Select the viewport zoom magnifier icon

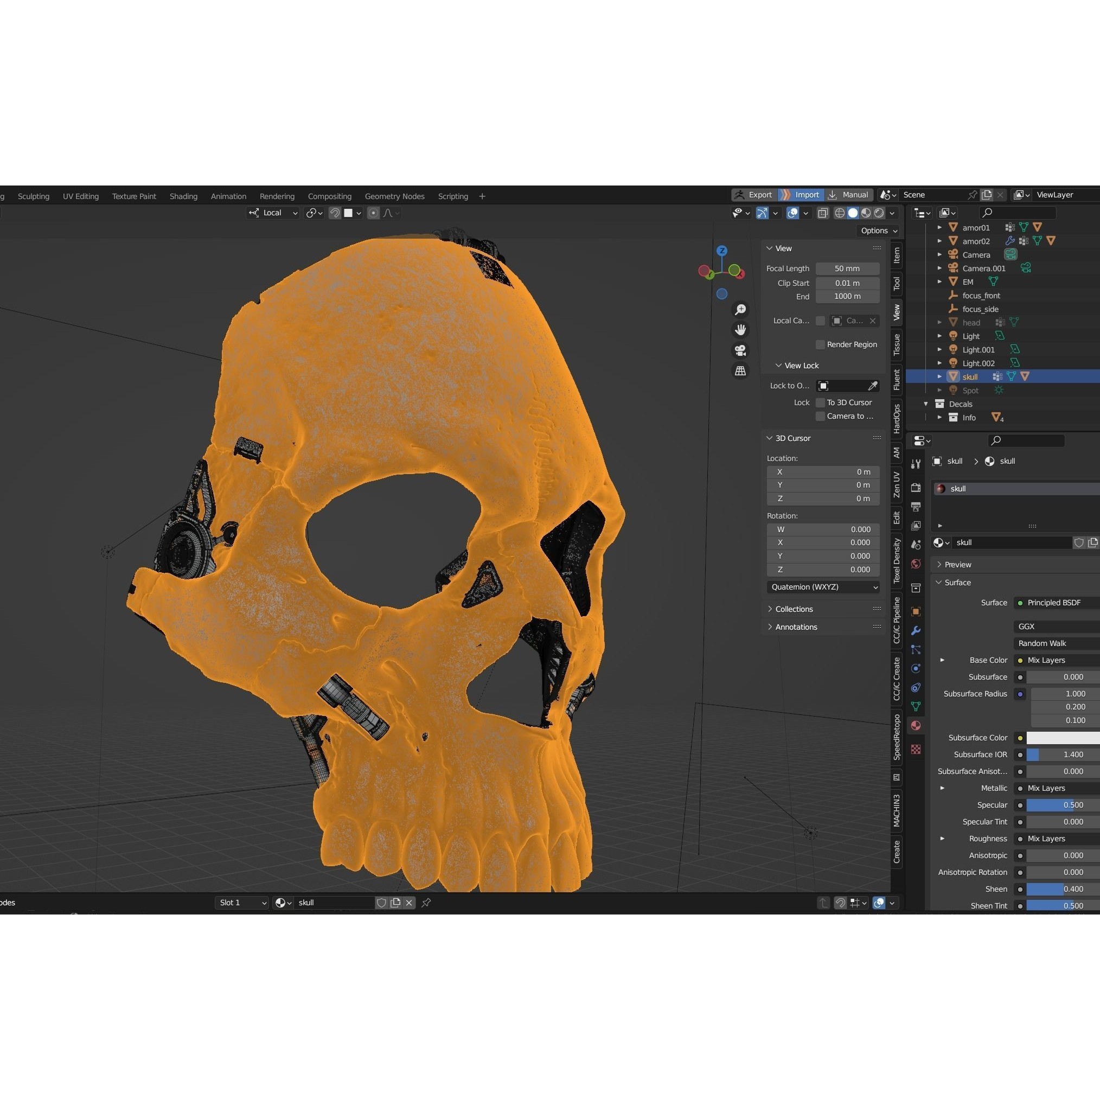pos(740,309)
